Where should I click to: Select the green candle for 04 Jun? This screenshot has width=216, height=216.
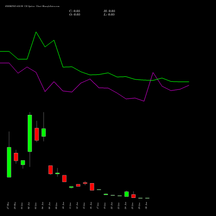click(44, 132)
